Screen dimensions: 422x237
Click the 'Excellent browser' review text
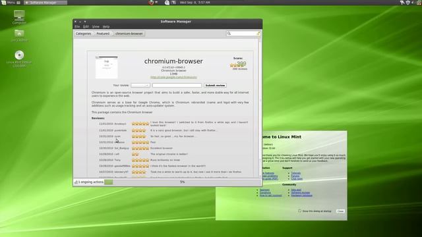(x=162, y=148)
